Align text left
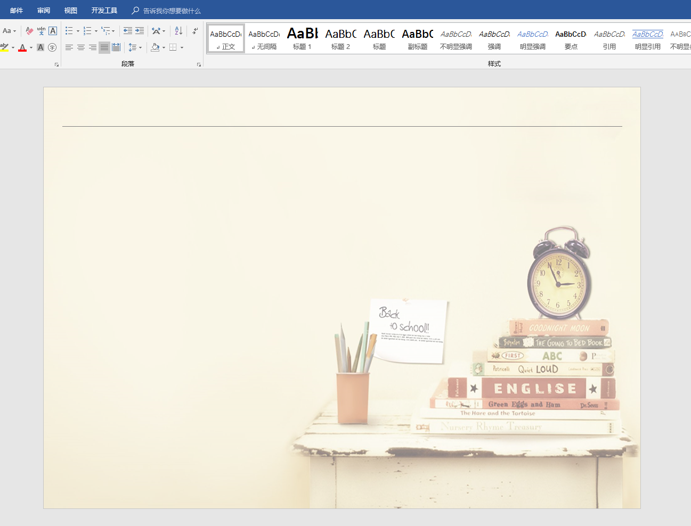Image resolution: width=691 pixels, height=526 pixels. pos(69,47)
